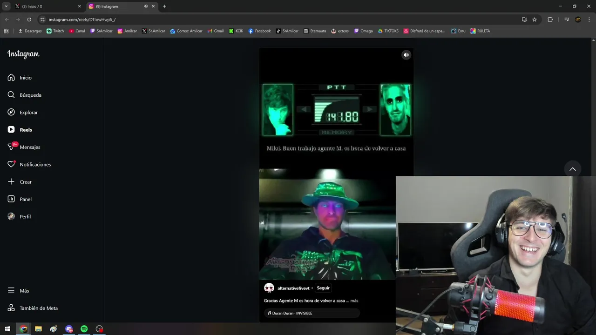
Task: Click alternativefivevt avatar picture
Action: (269, 288)
